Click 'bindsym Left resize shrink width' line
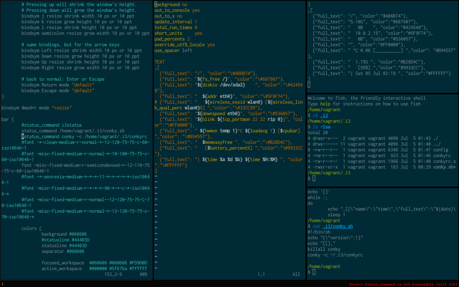This screenshot has width=459, height=287. click(x=81, y=51)
